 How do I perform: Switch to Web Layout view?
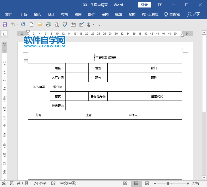(147, 183)
